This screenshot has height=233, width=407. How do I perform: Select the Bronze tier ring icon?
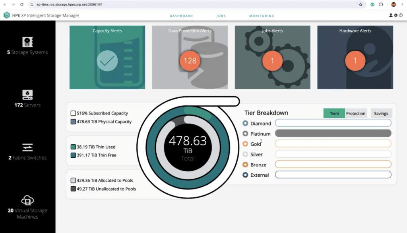click(x=245, y=164)
